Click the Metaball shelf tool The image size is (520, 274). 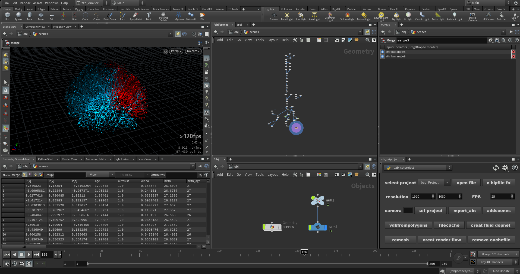click(x=191, y=17)
